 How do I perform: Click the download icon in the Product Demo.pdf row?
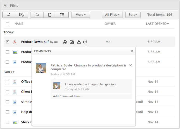79,42
